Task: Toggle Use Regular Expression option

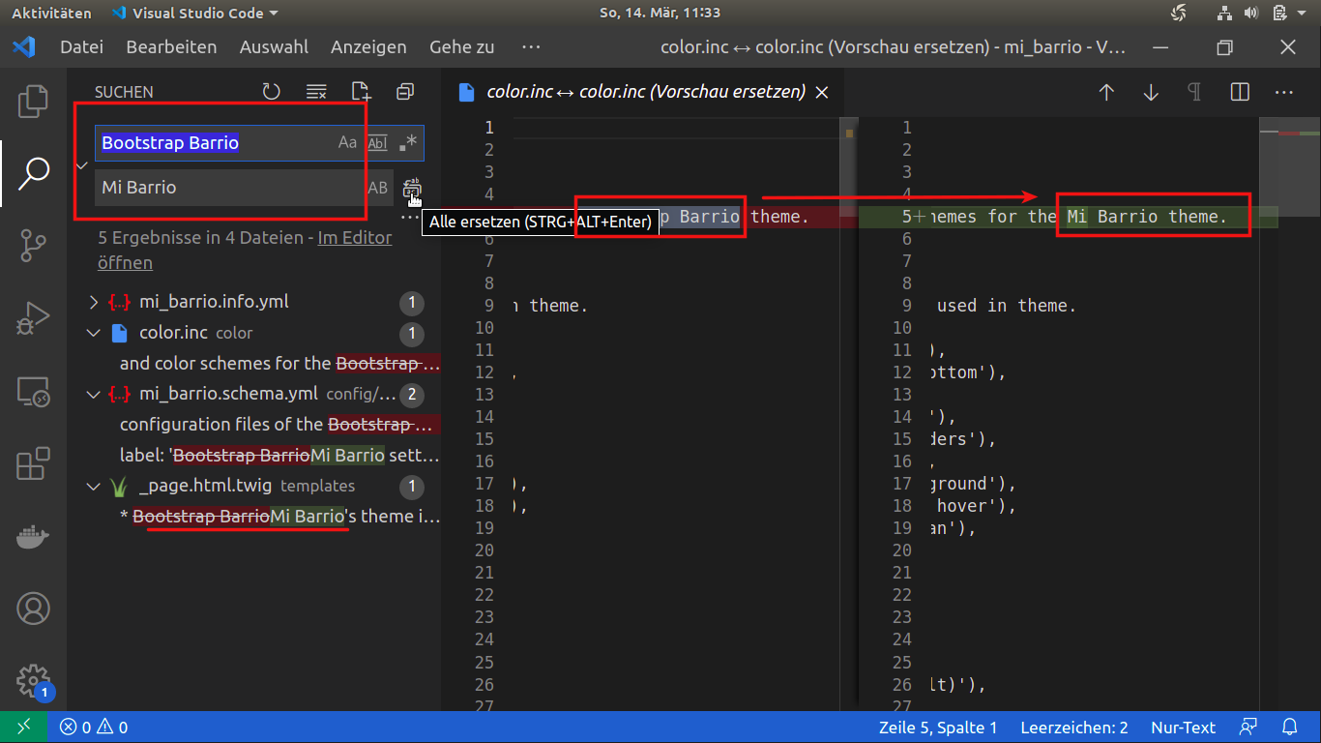Action: (x=407, y=142)
